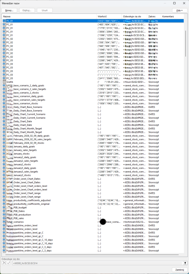Click icon beside base_scenarion_stocks name
The image size is (189, 274).
(4, 104)
